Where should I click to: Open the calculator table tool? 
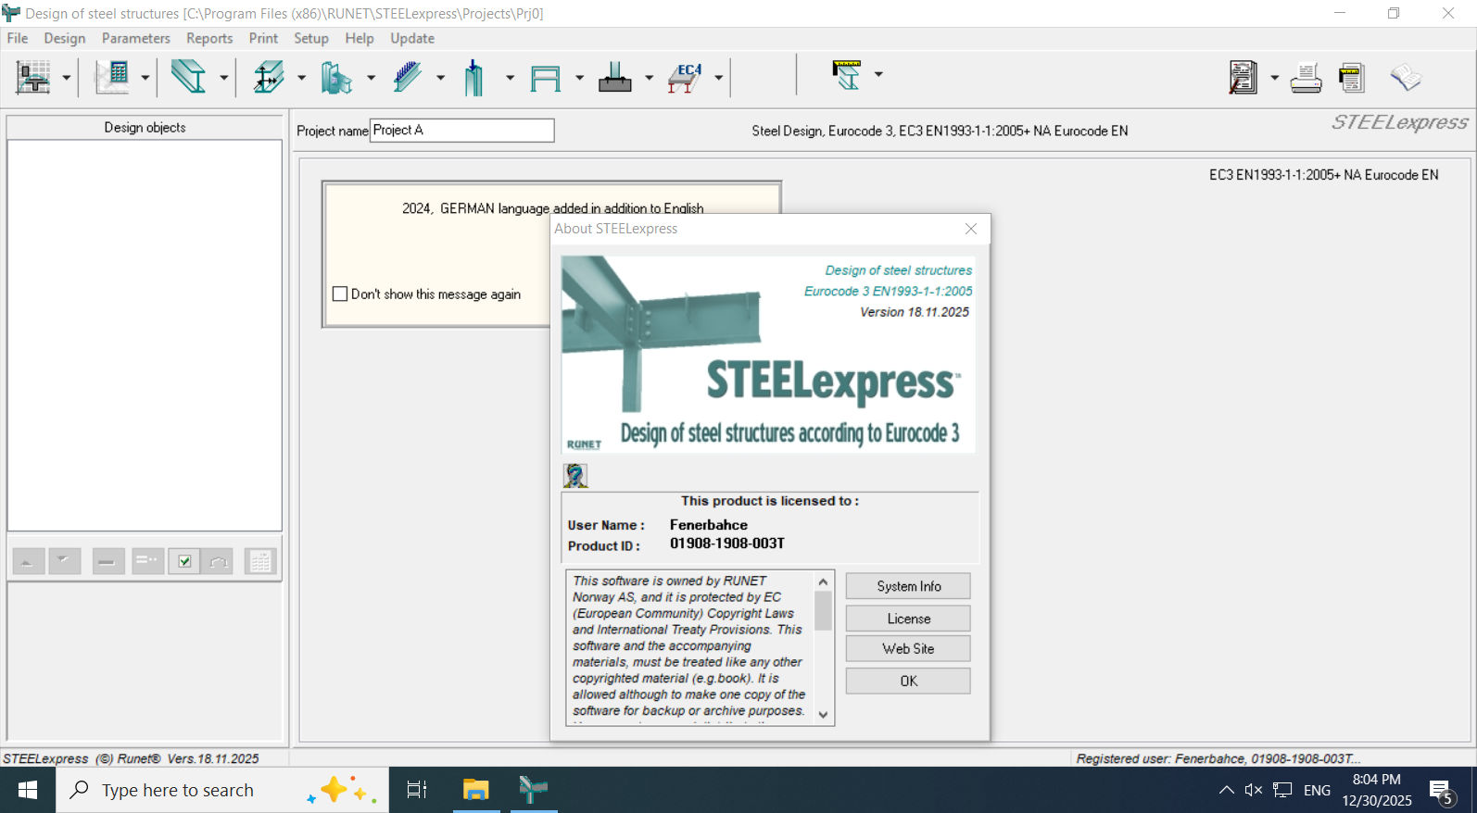pyautogui.click(x=113, y=77)
